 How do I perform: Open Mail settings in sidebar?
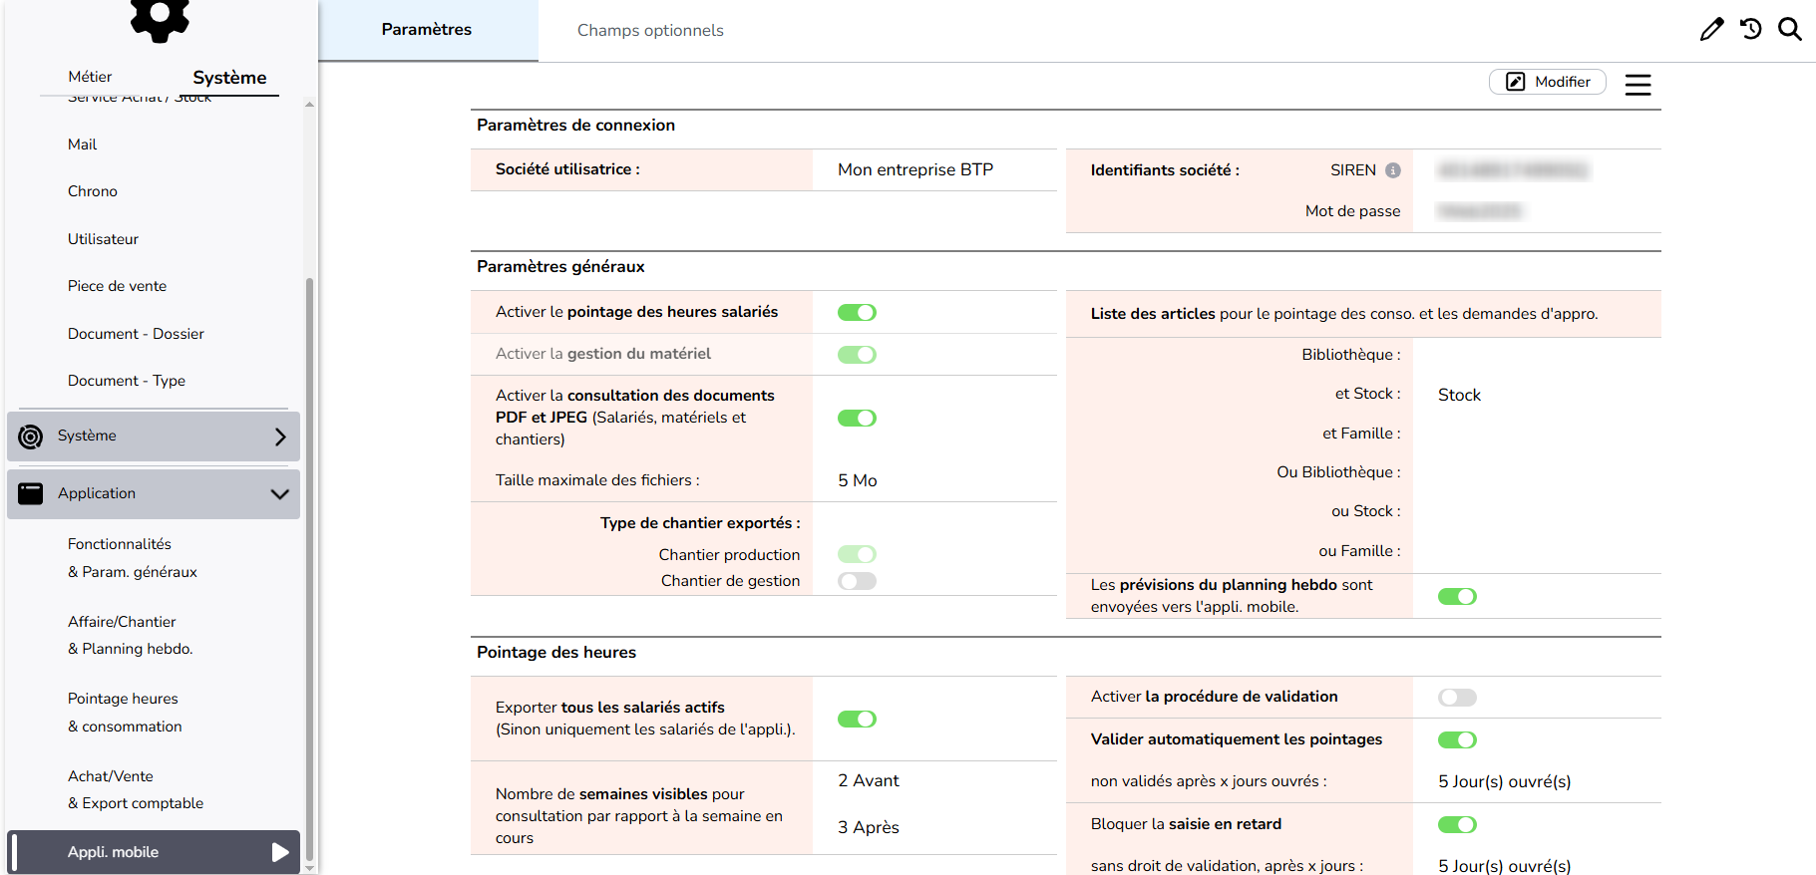click(82, 145)
